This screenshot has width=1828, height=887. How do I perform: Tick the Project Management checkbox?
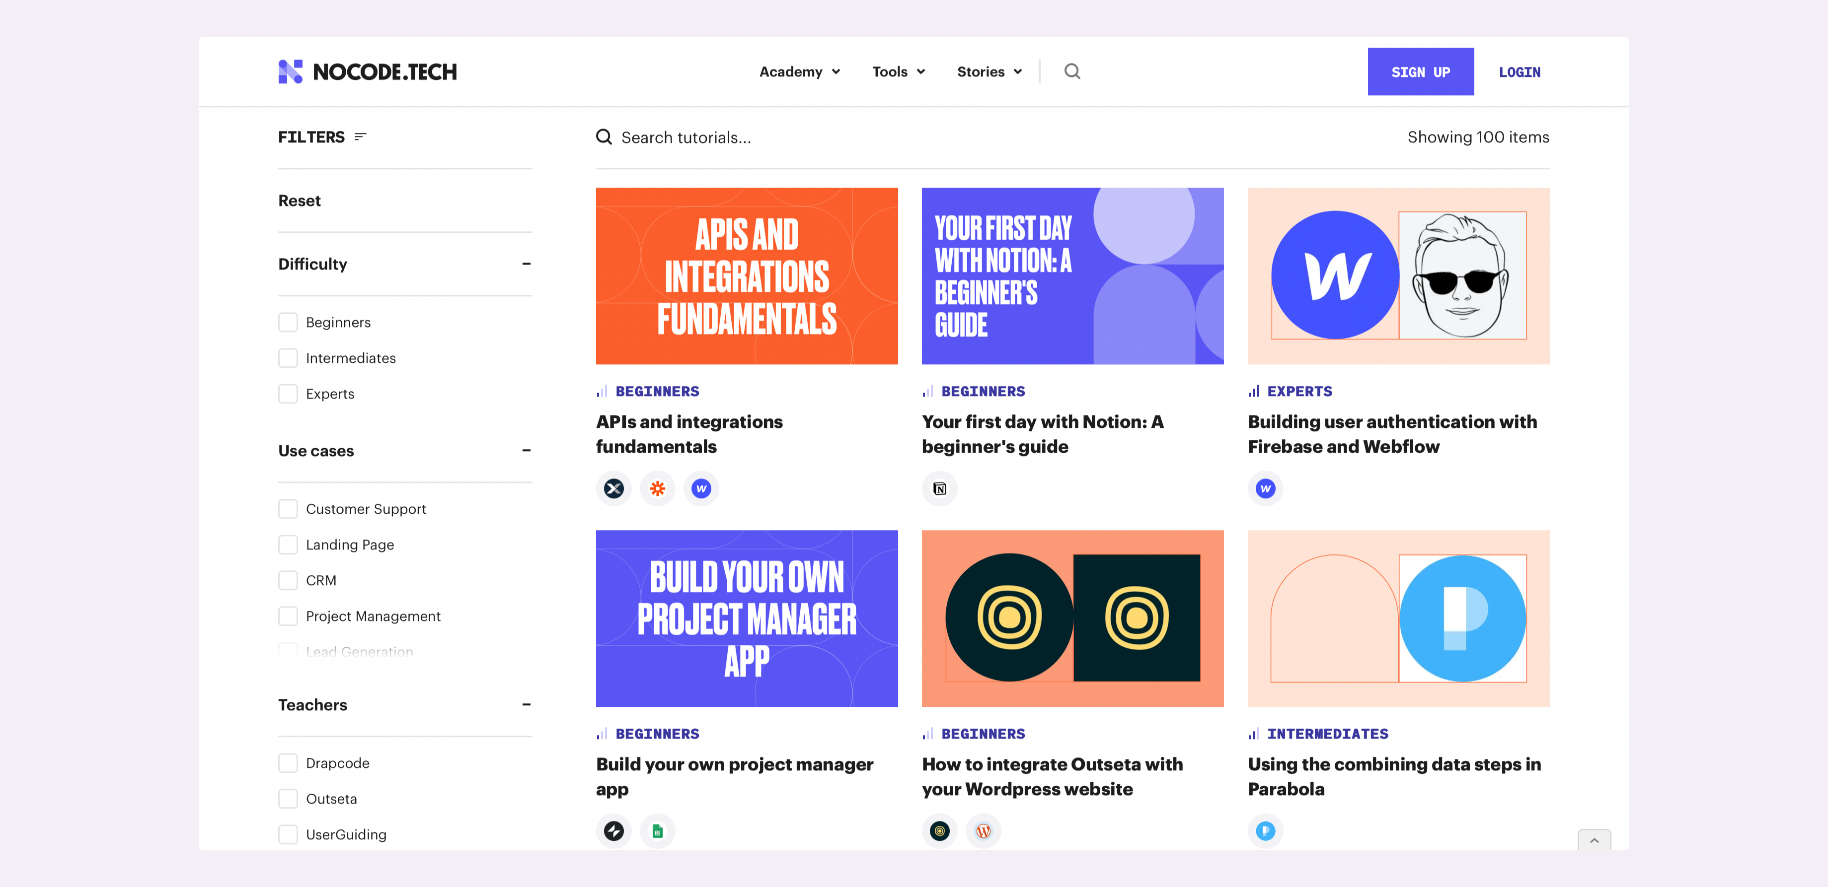[x=288, y=616]
